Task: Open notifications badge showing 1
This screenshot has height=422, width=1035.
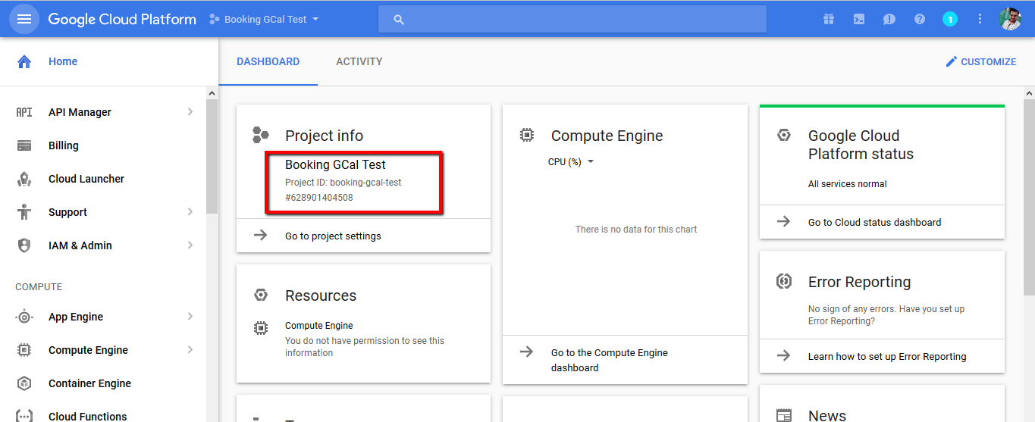Action: tap(950, 19)
